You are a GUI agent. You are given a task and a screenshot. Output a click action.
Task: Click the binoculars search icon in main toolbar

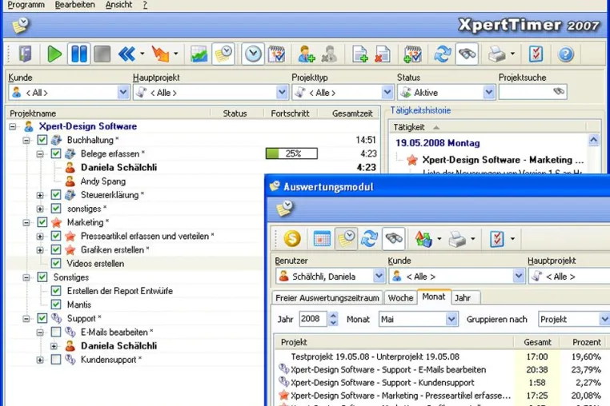(467, 54)
